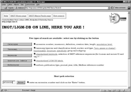Open the Communicator menu
Image resolution: width=131 pixels, height=92 pixels.
pyautogui.click(x=30, y=5)
